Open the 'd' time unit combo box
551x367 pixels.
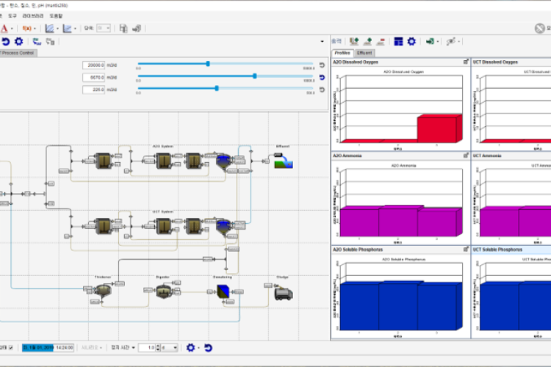click(170, 348)
